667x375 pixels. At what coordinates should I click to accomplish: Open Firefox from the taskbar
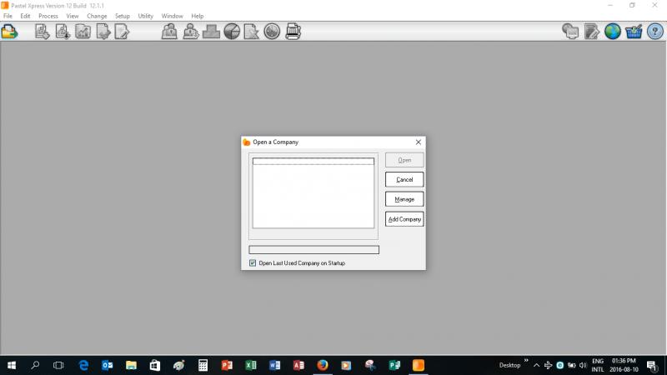click(322, 365)
